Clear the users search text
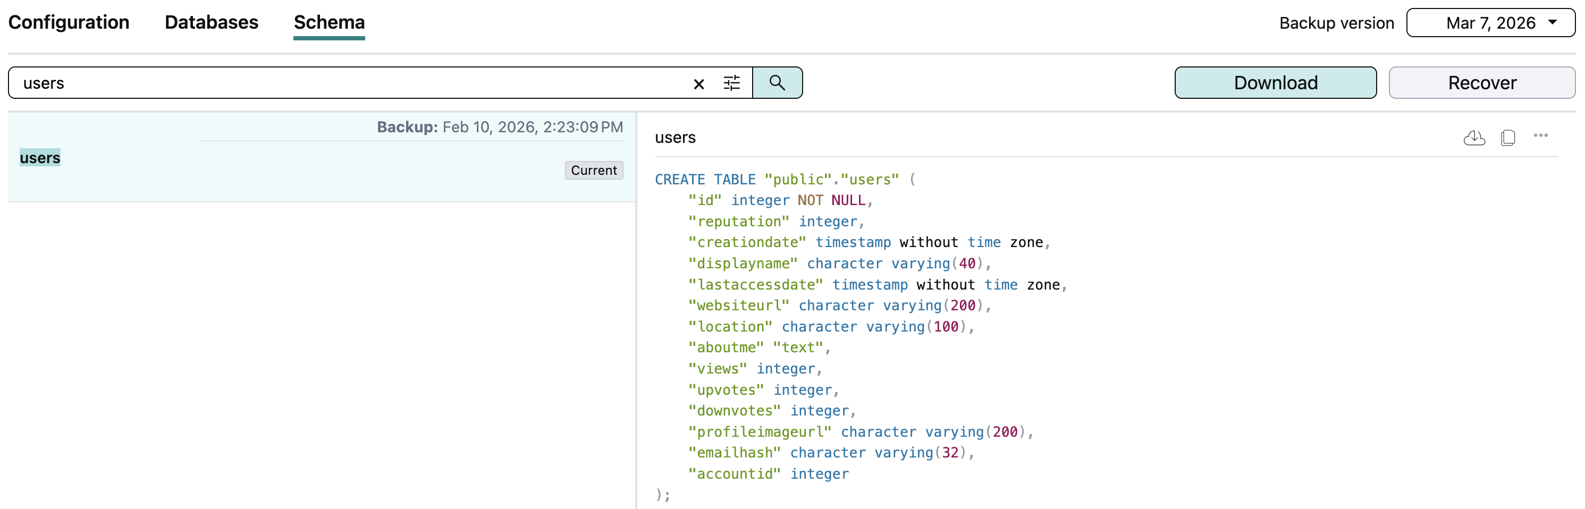Image resolution: width=1585 pixels, height=509 pixels. [x=698, y=83]
